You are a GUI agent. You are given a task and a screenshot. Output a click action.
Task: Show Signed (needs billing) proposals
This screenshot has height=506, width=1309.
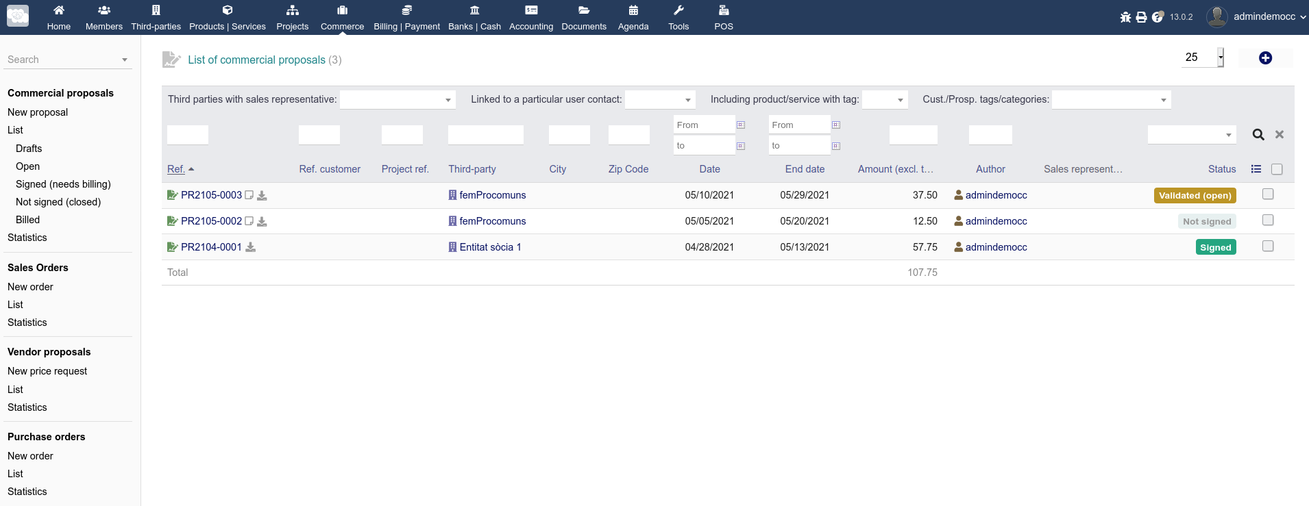click(63, 184)
